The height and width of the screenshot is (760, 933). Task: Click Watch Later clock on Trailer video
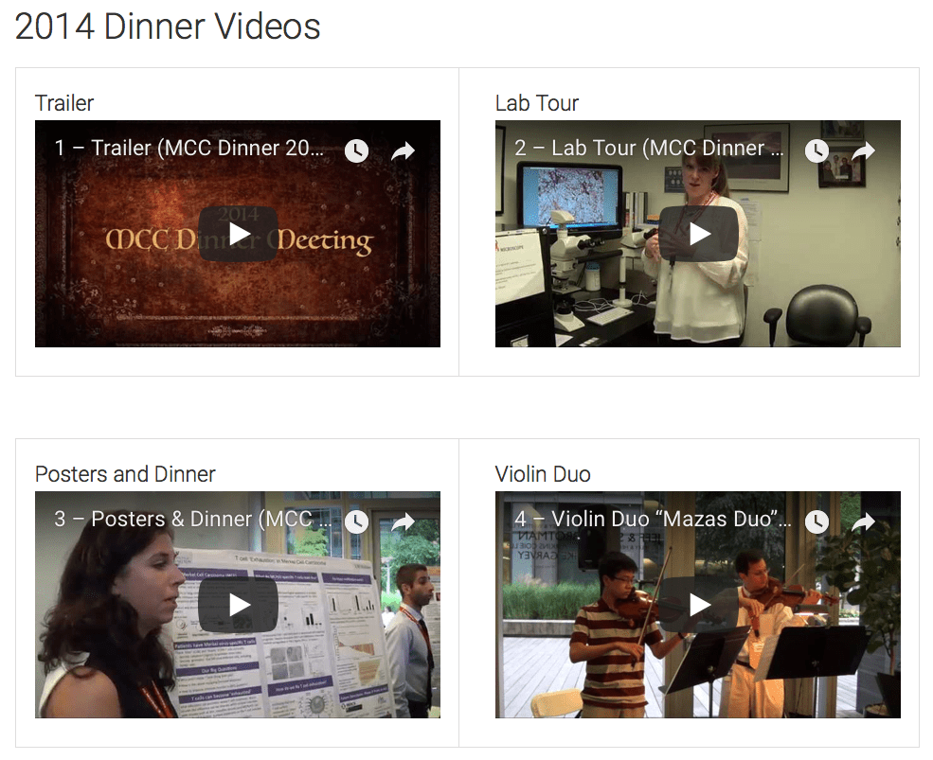pyautogui.click(x=356, y=151)
